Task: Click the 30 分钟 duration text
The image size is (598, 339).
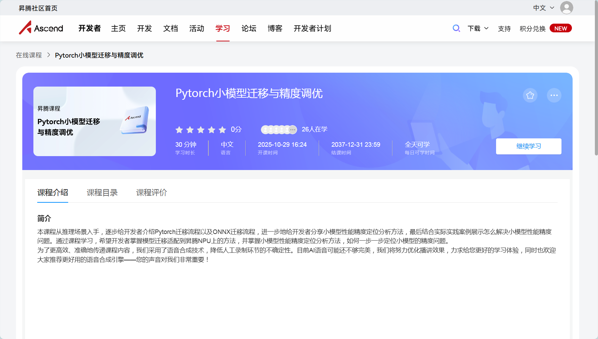Action: point(186,144)
